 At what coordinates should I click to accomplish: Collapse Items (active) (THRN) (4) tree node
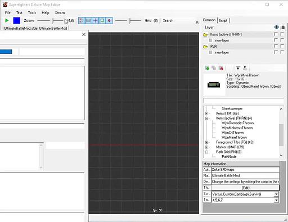coord(206,119)
